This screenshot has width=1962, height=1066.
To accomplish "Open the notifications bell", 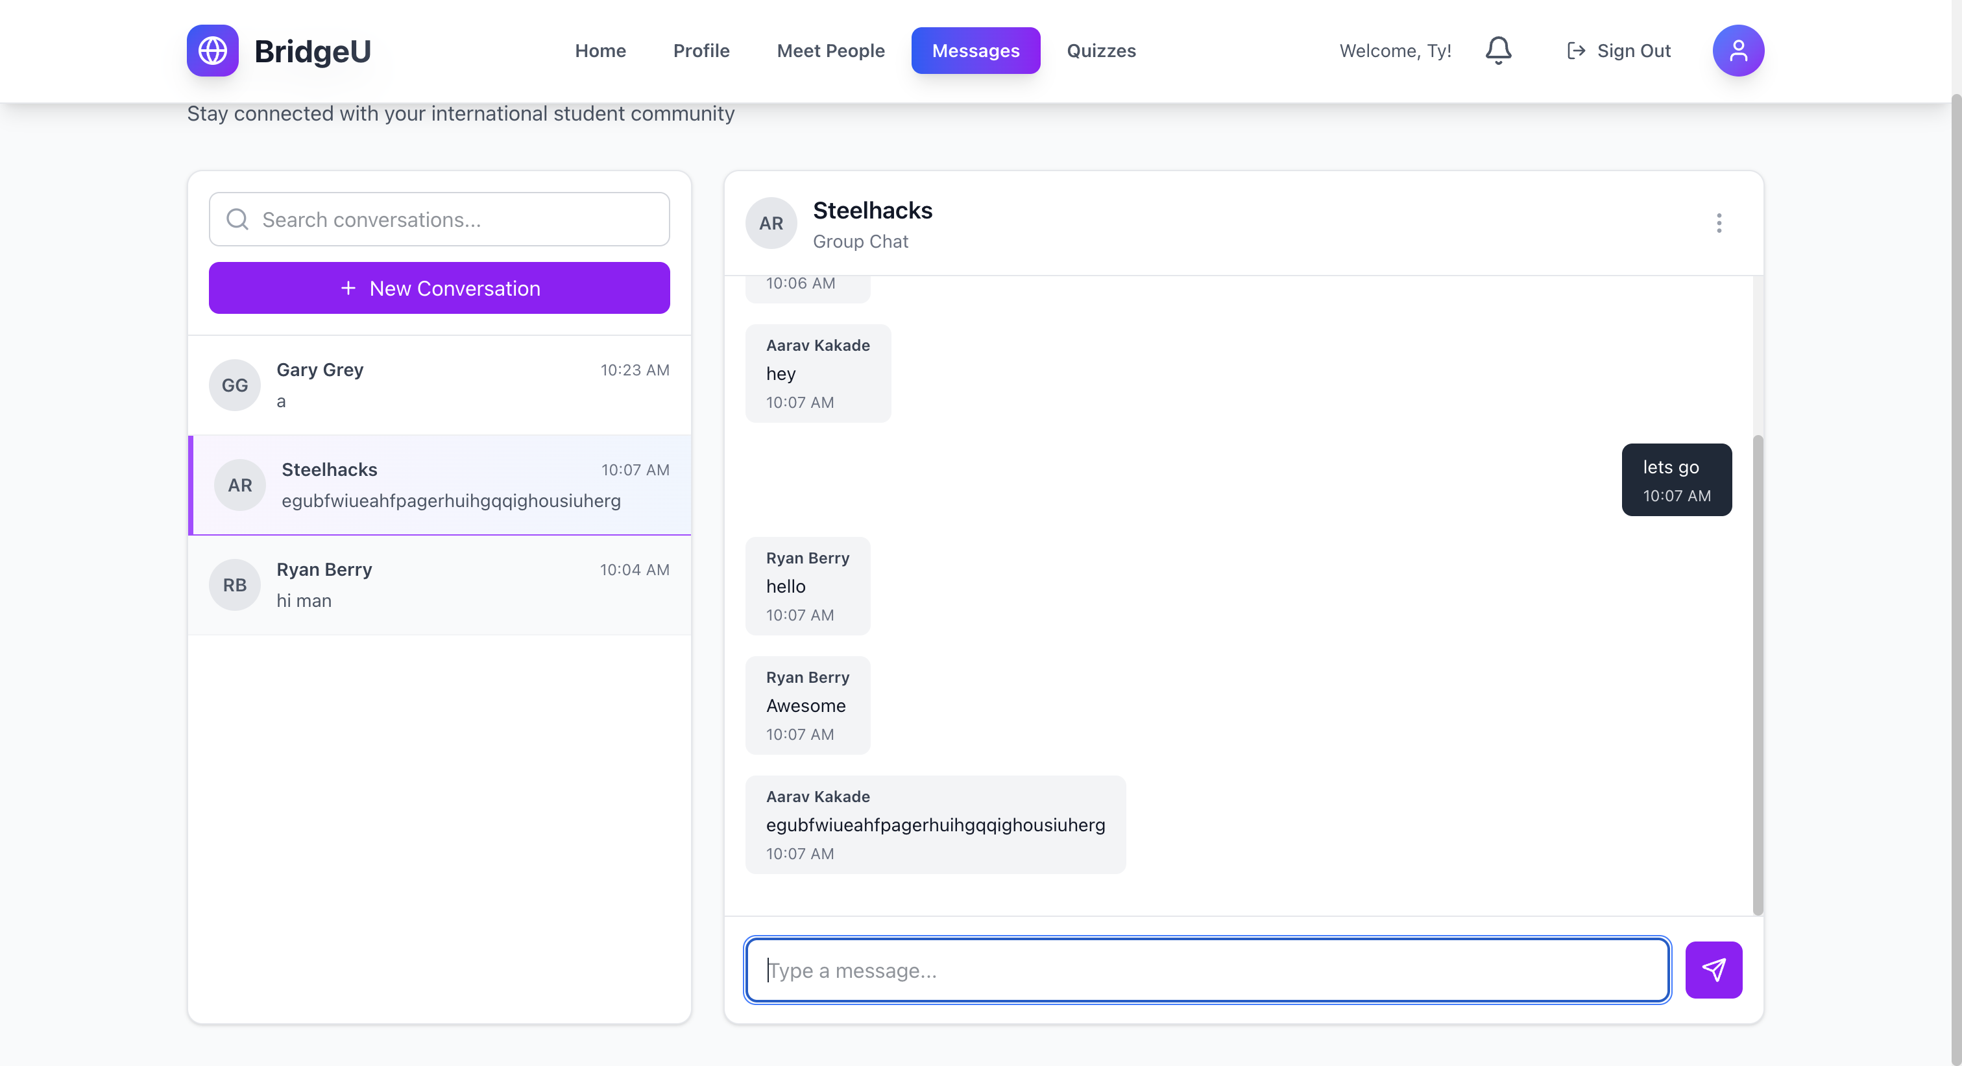I will [x=1497, y=51].
